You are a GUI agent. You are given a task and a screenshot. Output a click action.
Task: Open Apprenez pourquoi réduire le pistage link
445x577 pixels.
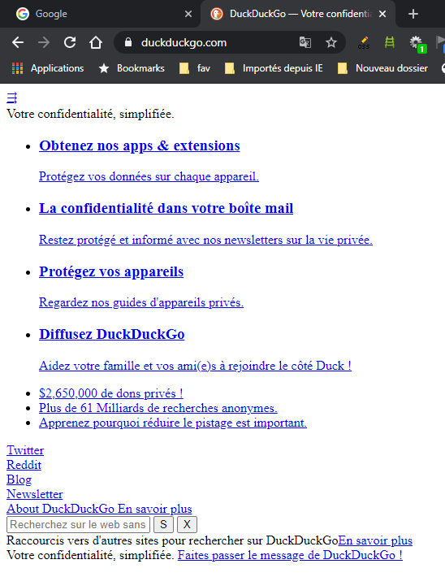click(x=173, y=423)
